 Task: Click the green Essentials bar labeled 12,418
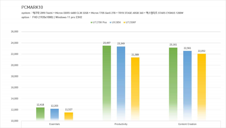pos(40,114)
